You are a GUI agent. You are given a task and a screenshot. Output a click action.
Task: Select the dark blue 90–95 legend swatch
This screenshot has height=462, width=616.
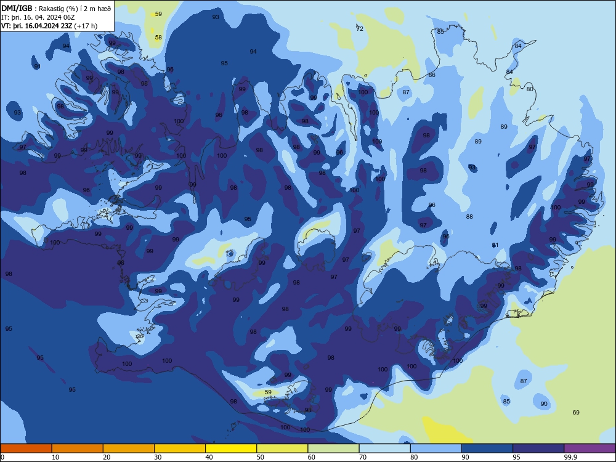pyautogui.click(x=487, y=448)
